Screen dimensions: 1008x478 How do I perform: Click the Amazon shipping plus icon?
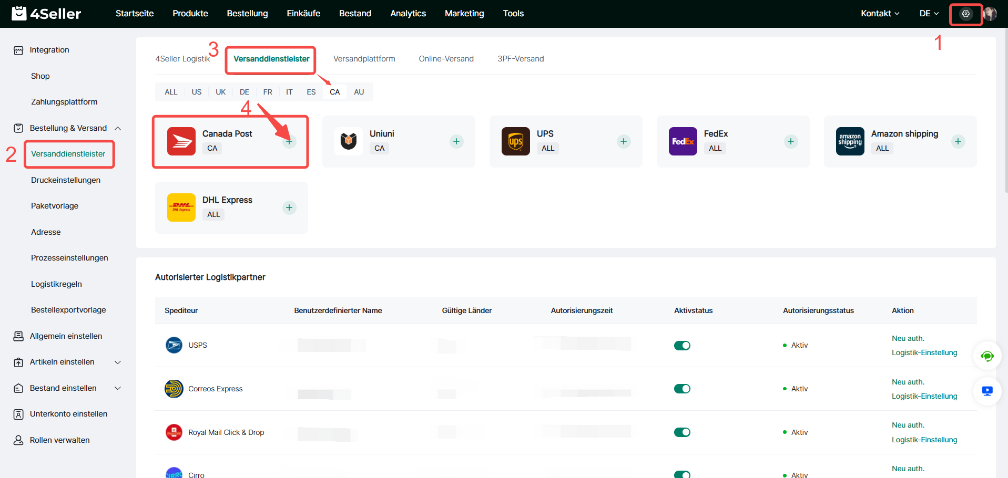click(x=958, y=141)
